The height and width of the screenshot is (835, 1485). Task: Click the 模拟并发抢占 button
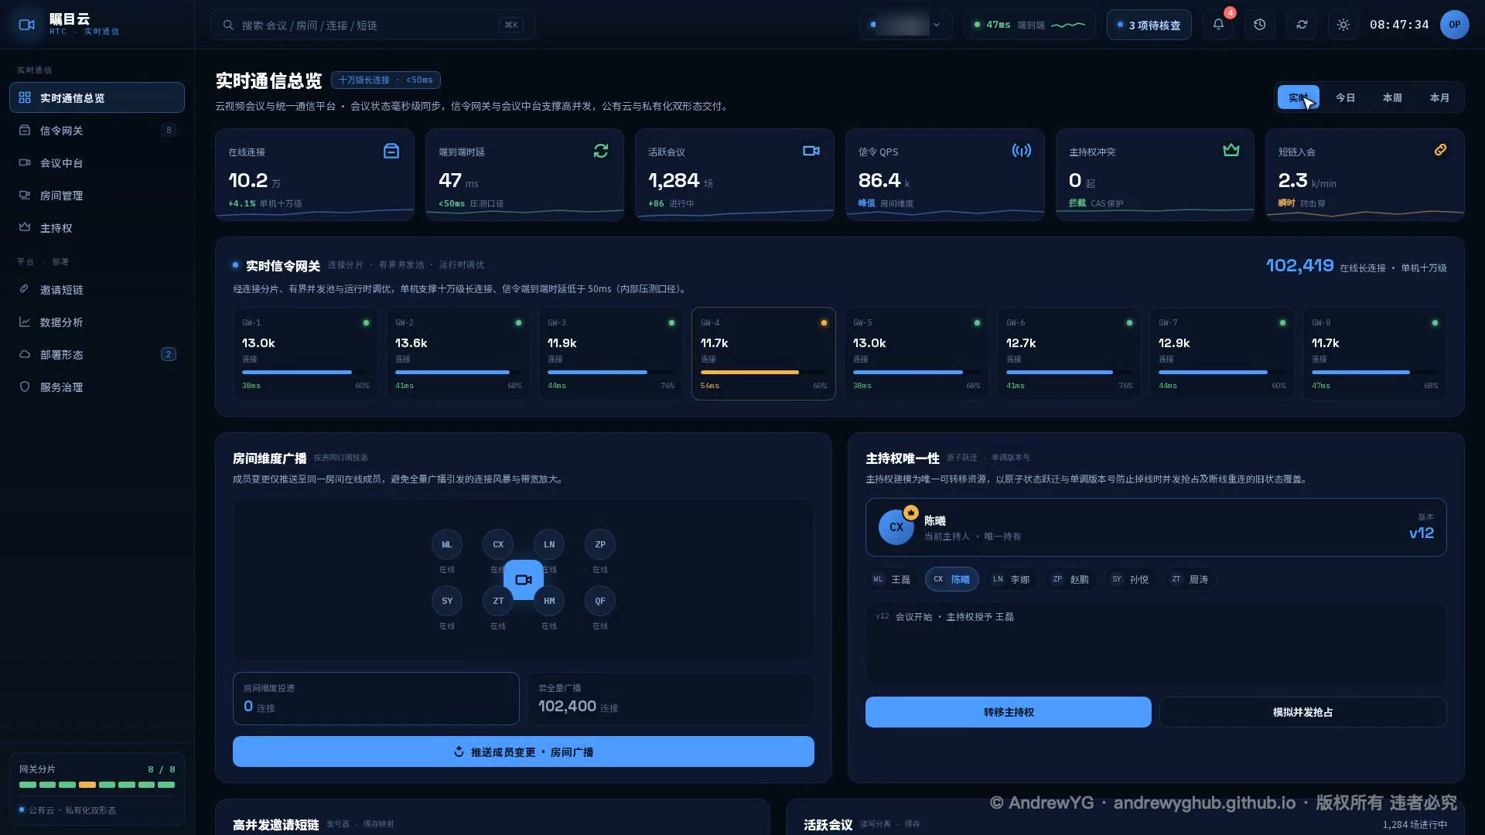point(1303,712)
